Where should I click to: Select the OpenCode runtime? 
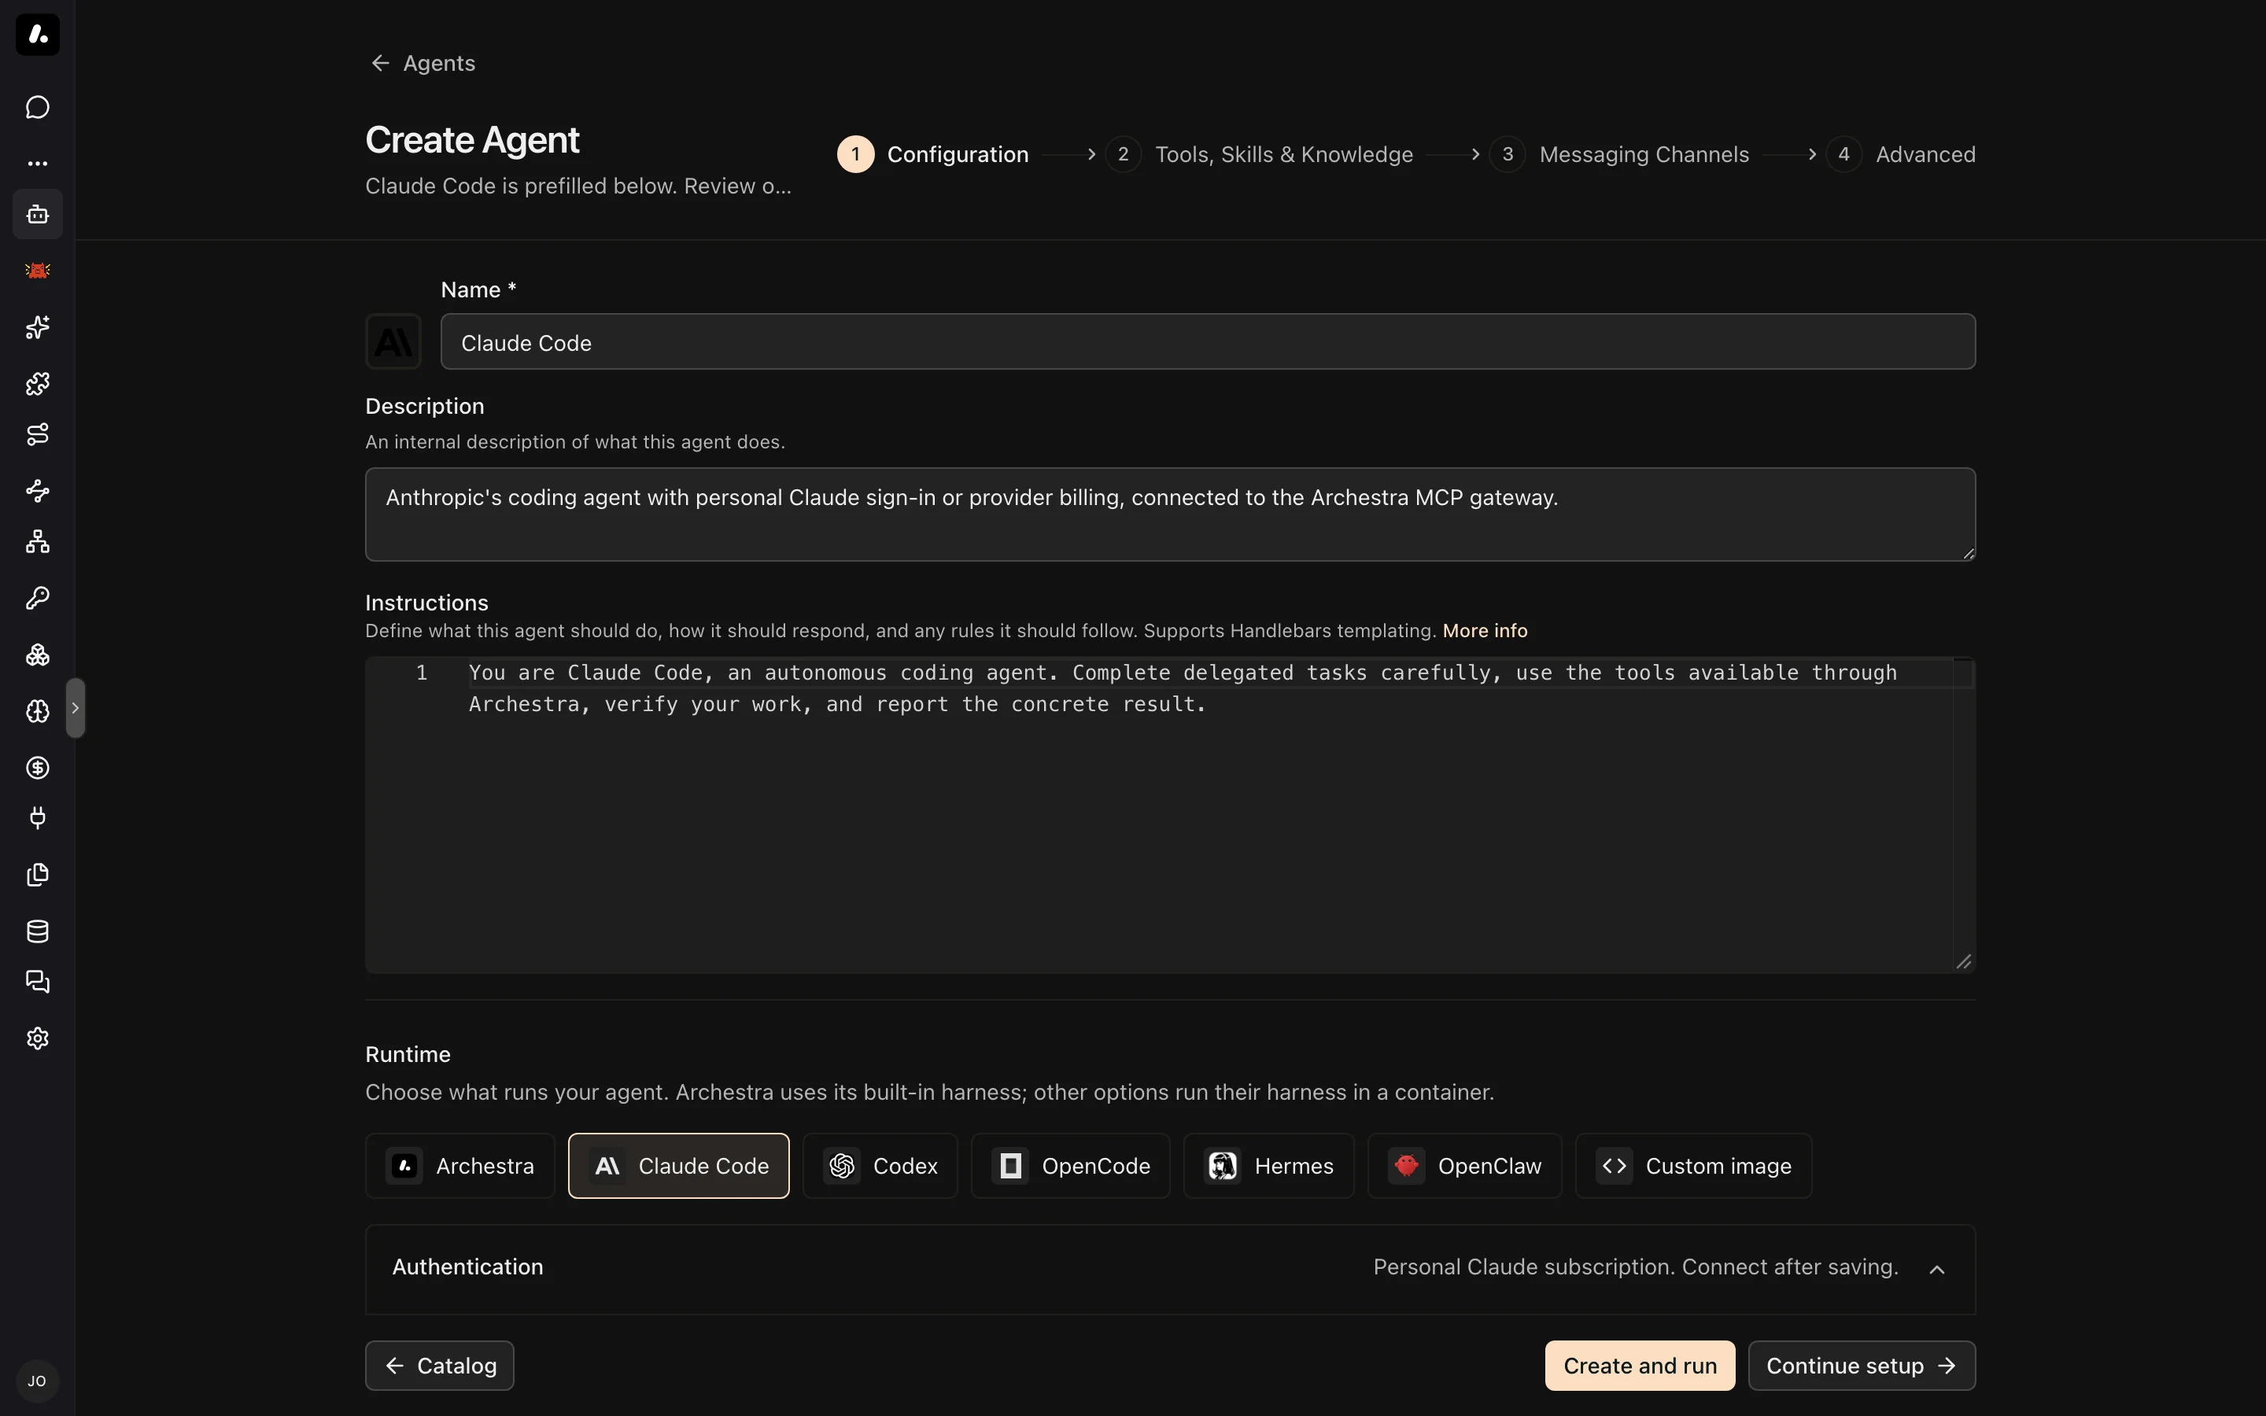(1070, 1166)
